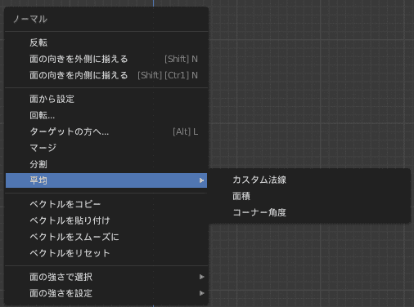Select 反転 in the ノーマル menu
Image resolution: width=414 pixels, height=307 pixels.
(x=106, y=42)
